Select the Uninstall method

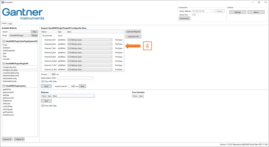6,59
